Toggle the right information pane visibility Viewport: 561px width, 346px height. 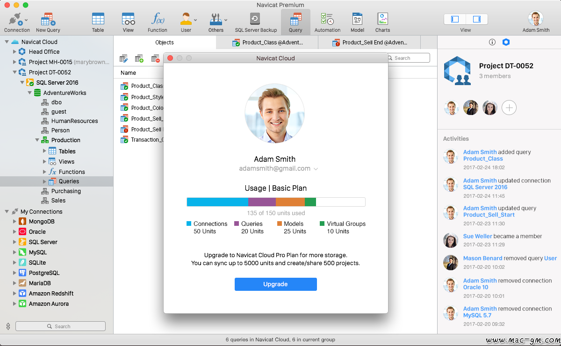pyautogui.click(x=477, y=19)
